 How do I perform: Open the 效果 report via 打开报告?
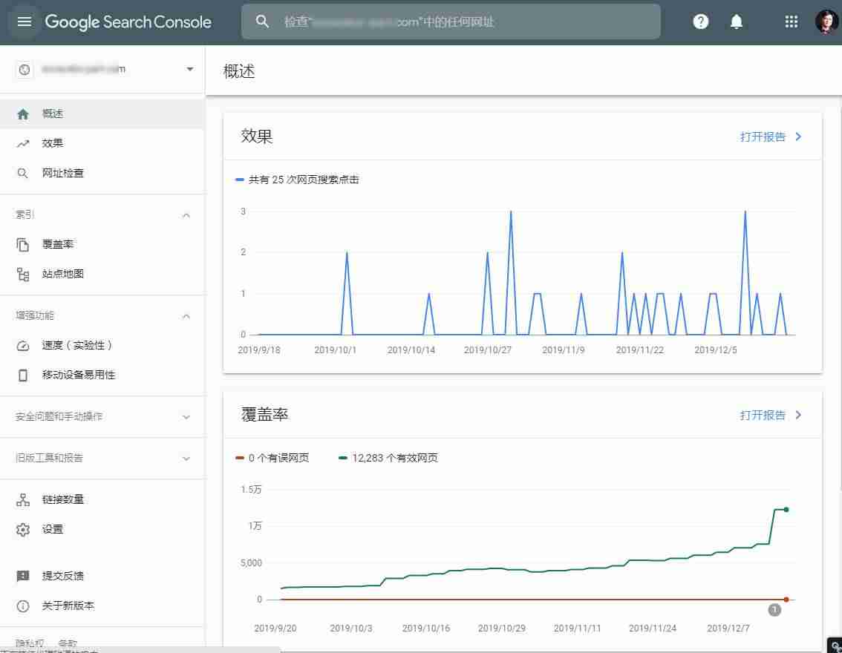tap(762, 137)
